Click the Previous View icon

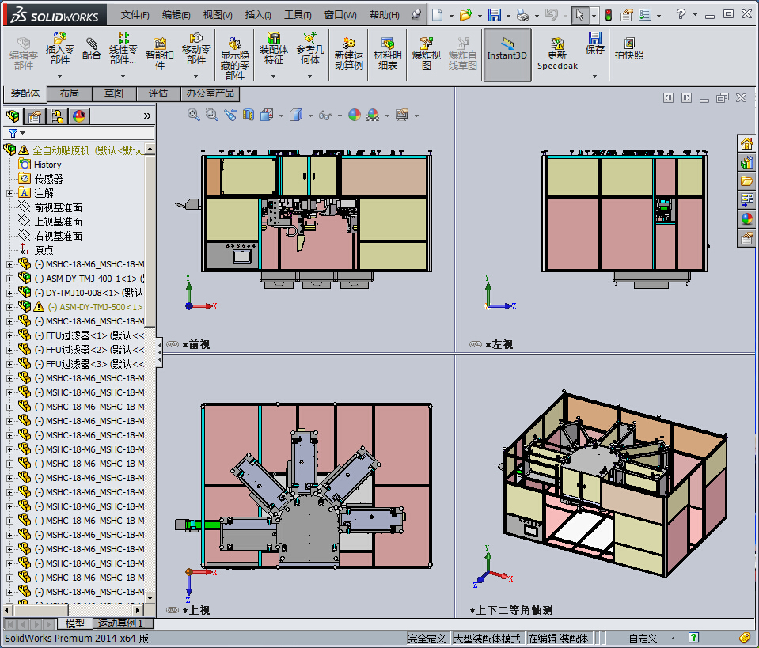[230, 115]
